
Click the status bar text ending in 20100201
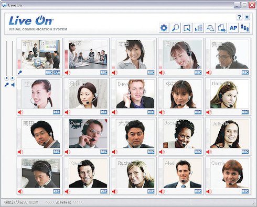[21, 202]
